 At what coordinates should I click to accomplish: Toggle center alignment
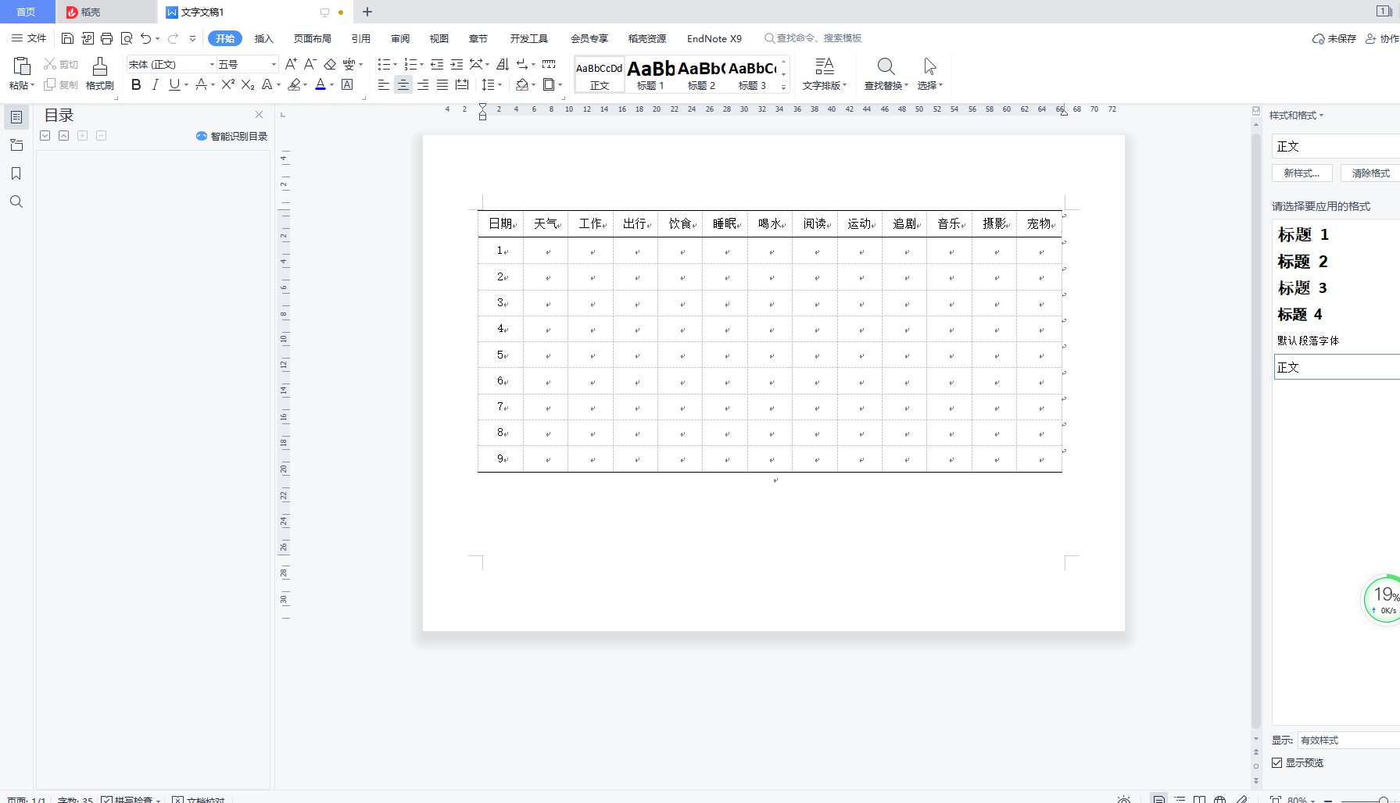(403, 84)
